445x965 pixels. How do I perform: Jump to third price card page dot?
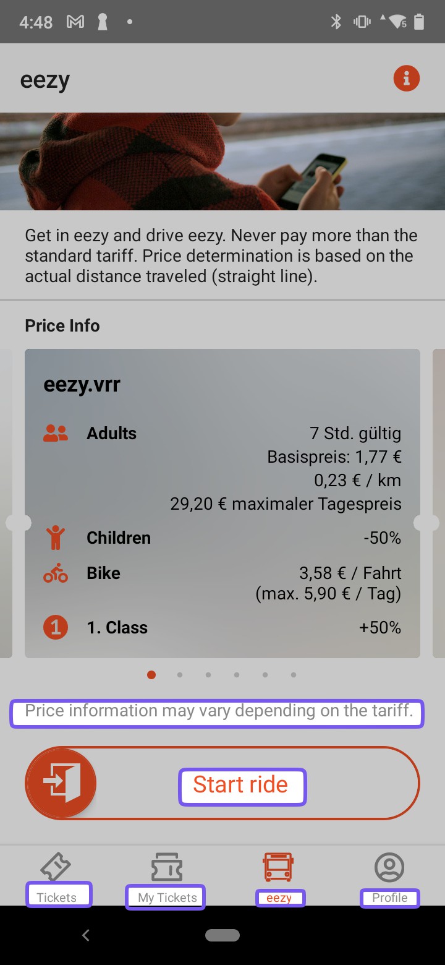pyautogui.click(x=208, y=675)
